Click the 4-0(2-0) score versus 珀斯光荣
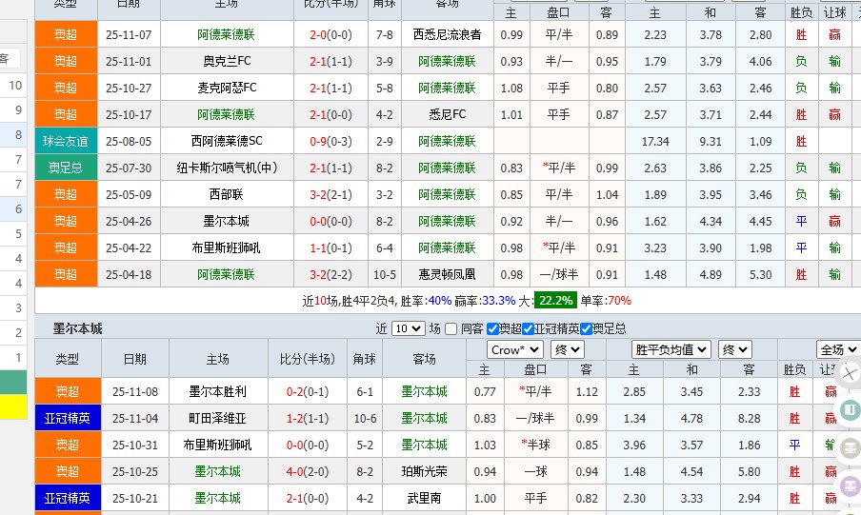This screenshot has width=861, height=515. [x=308, y=471]
